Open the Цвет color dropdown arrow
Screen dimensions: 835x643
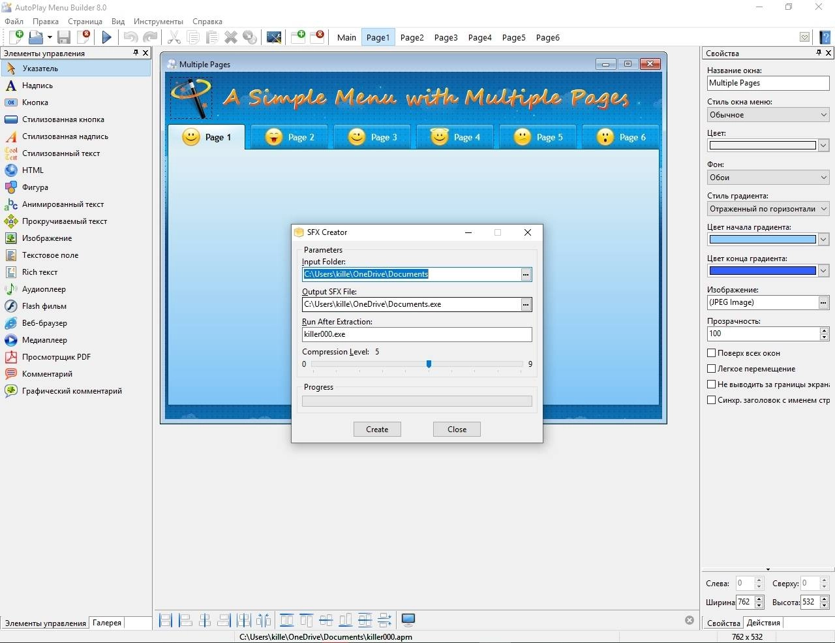tap(824, 146)
